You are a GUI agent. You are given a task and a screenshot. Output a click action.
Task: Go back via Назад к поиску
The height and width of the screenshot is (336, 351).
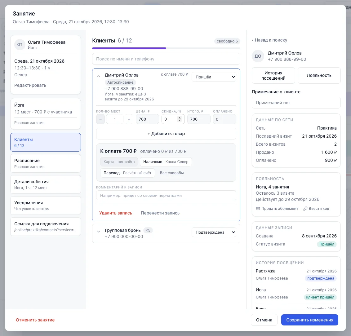point(269,40)
